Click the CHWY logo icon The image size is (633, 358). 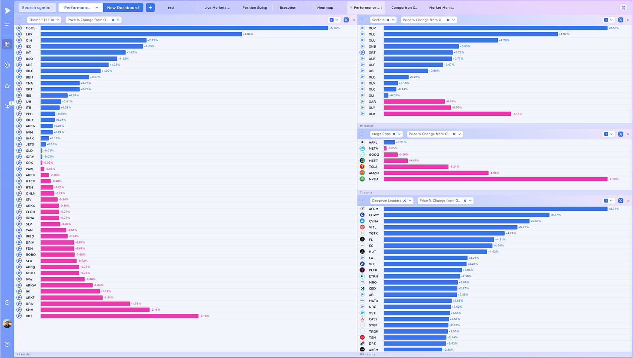(362, 215)
